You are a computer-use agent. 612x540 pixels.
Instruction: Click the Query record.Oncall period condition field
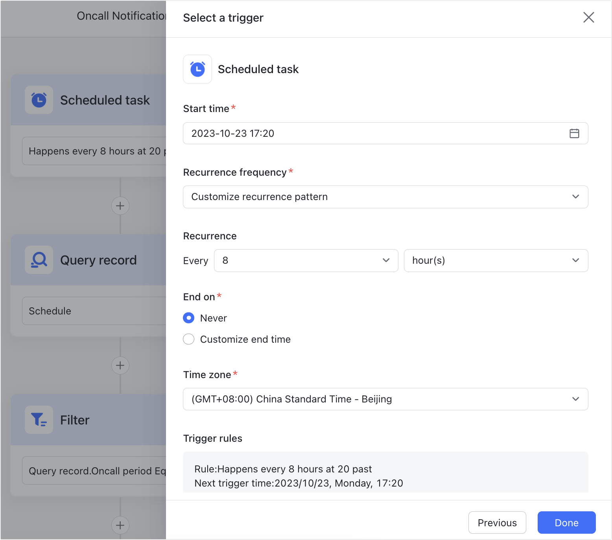pyautogui.click(x=94, y=471)
